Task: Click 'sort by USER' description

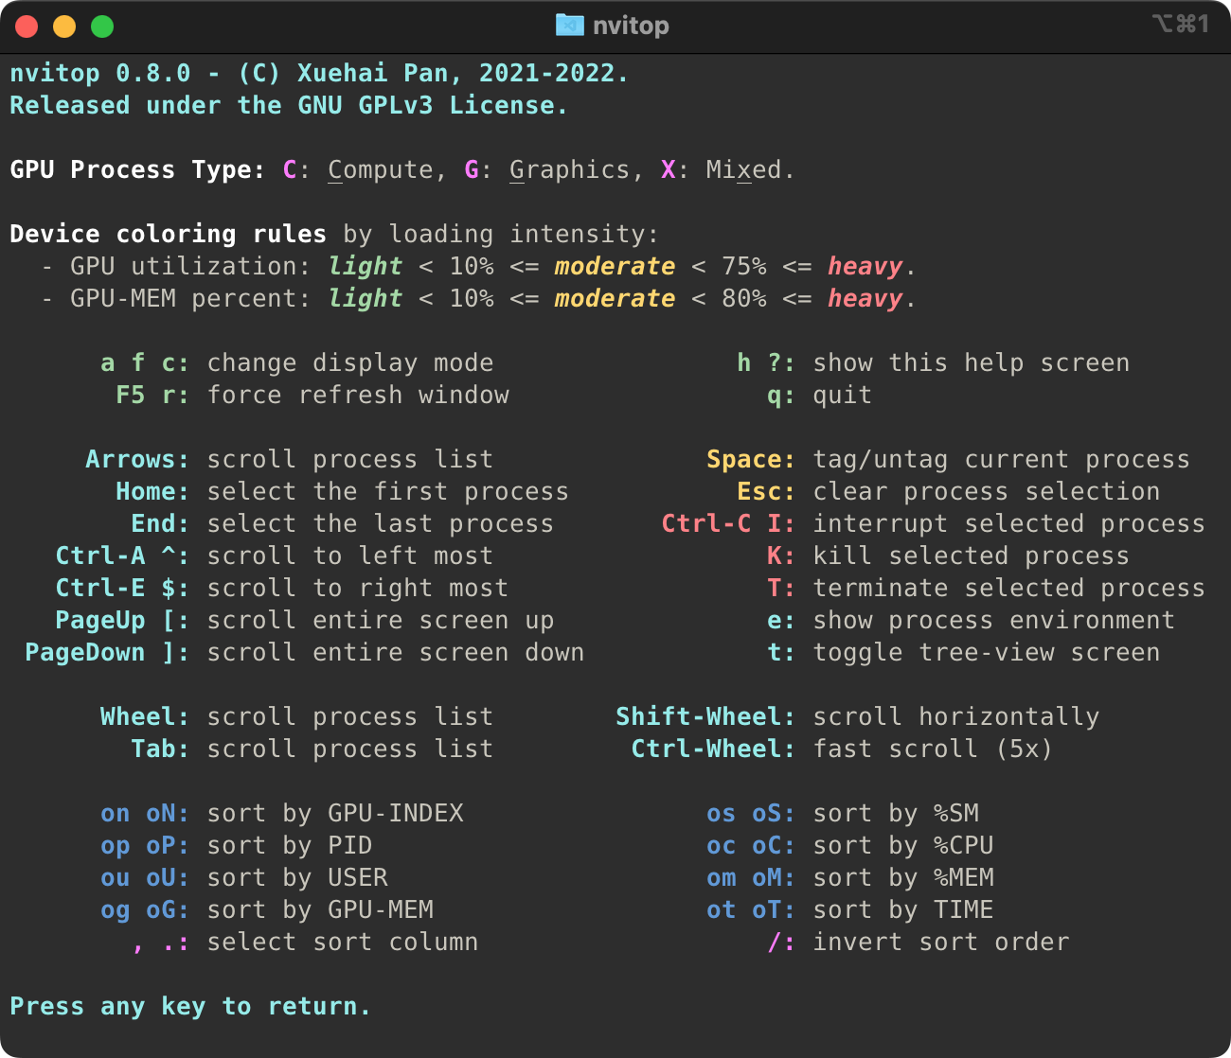Action: 297,877
